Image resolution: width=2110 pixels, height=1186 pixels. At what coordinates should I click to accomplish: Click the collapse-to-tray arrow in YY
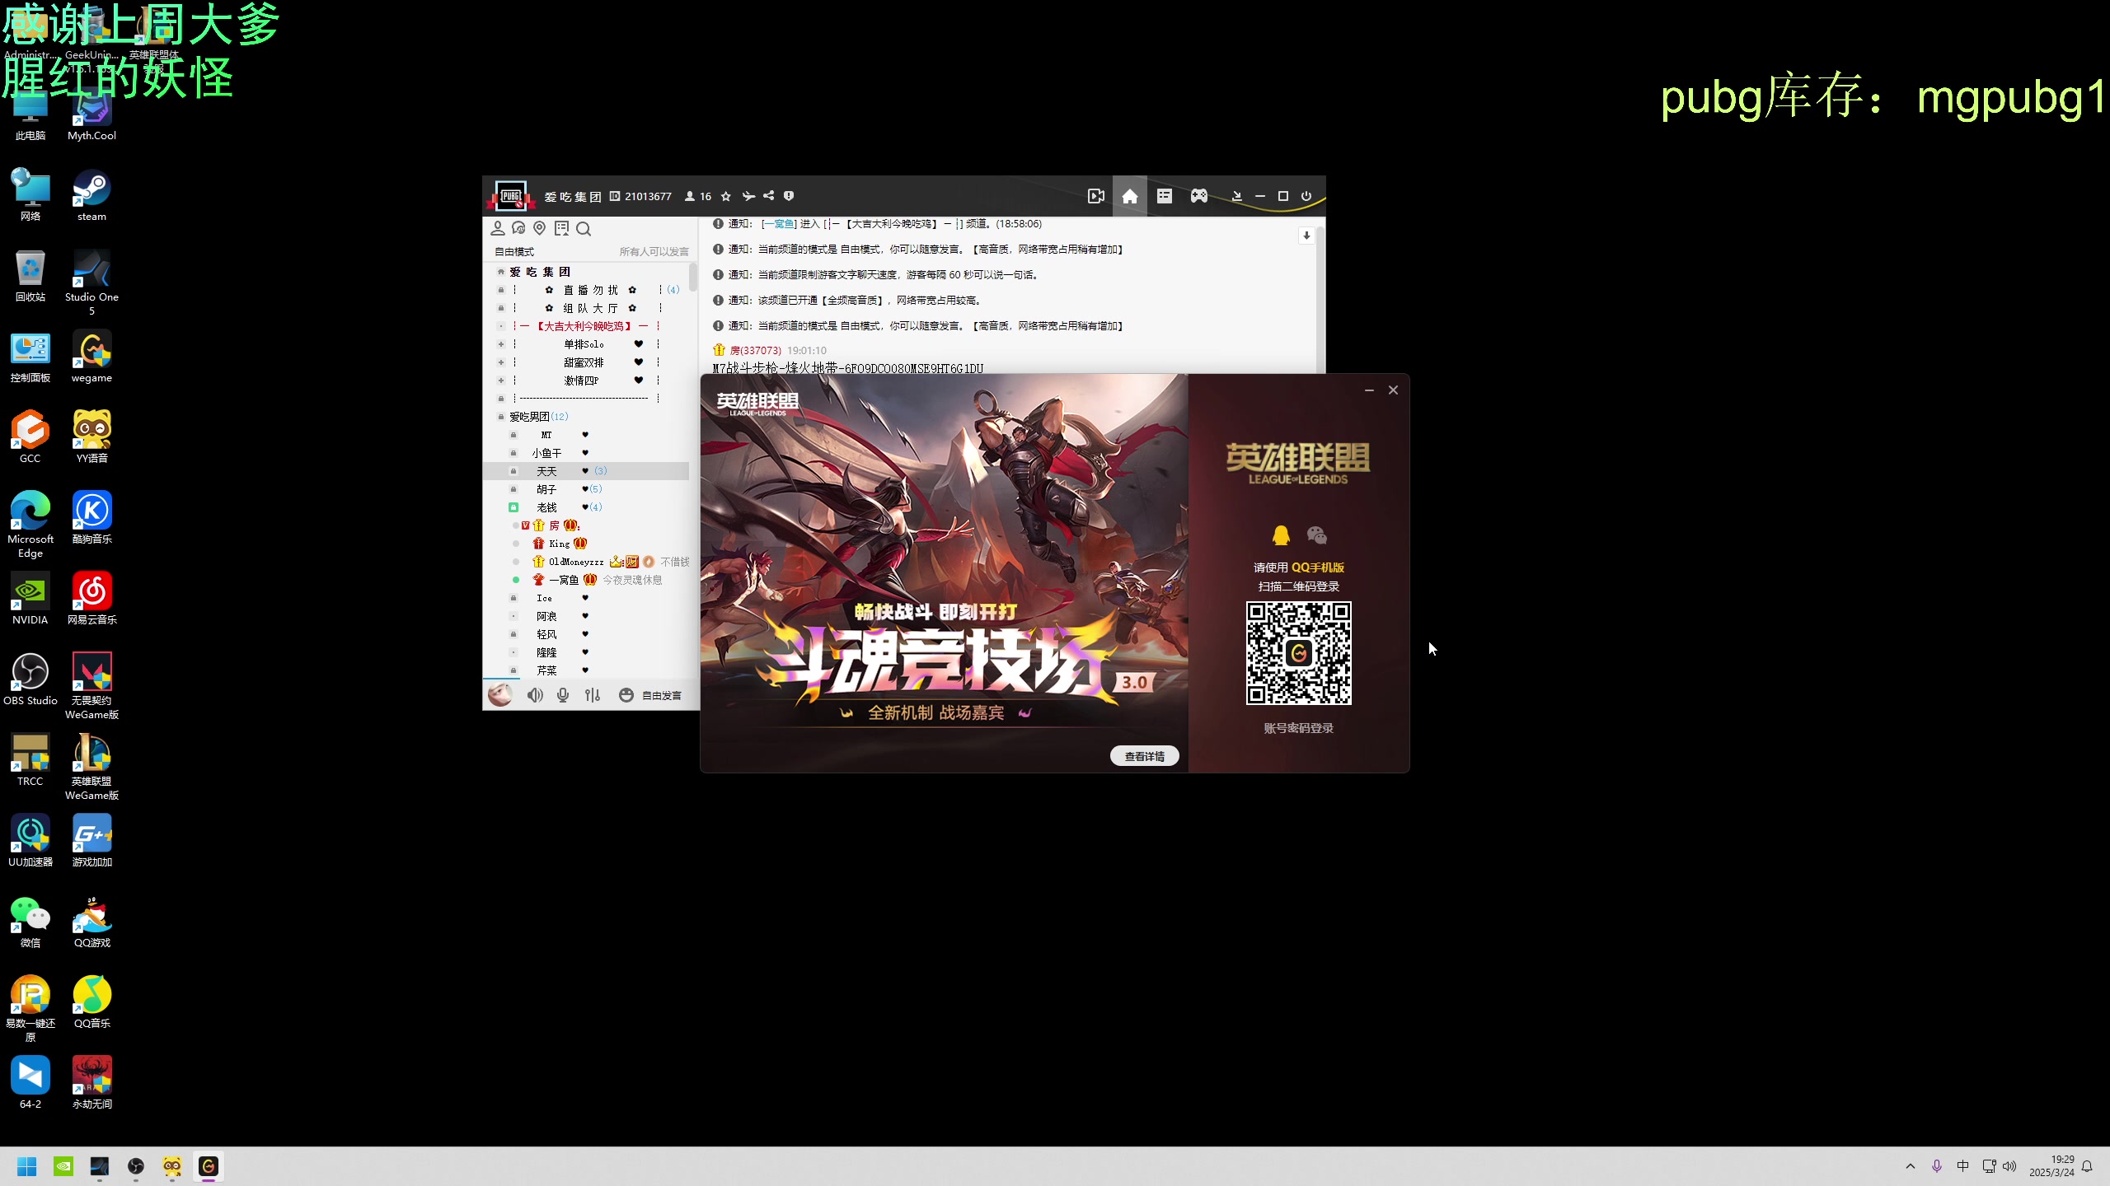[x=1236, y=196]
